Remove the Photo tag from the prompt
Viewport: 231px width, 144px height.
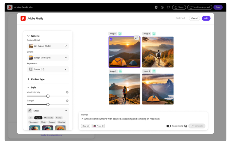pos(103,126)
